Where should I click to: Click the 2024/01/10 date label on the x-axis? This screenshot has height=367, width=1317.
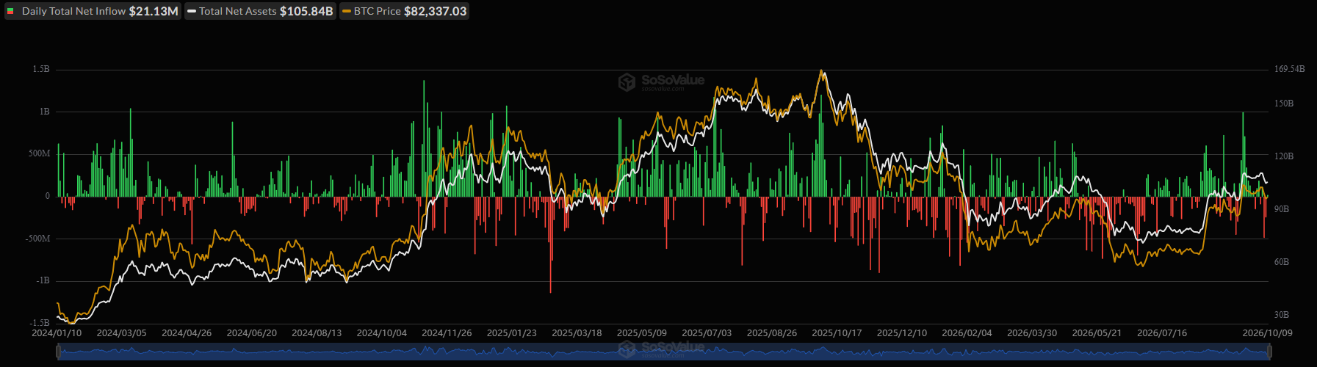pos(57,333)
